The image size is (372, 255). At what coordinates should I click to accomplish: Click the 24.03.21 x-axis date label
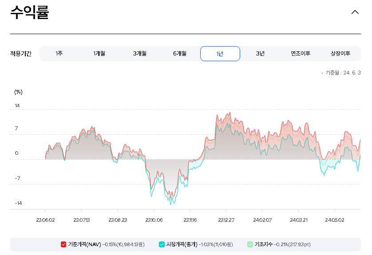click(299, 220)
